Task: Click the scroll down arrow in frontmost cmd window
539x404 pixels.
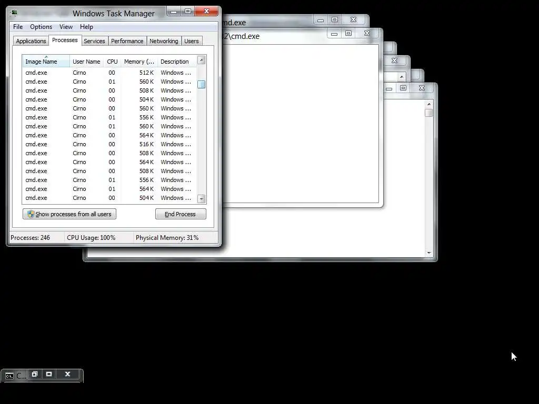Action: 428,253
